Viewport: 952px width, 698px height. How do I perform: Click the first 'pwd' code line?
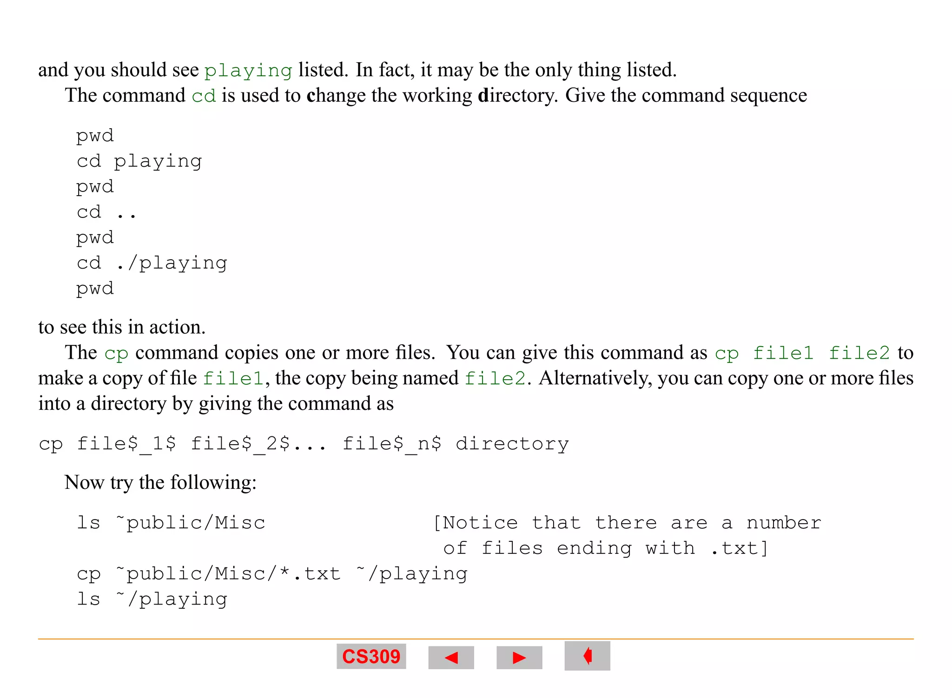click(x=95, y=136)
